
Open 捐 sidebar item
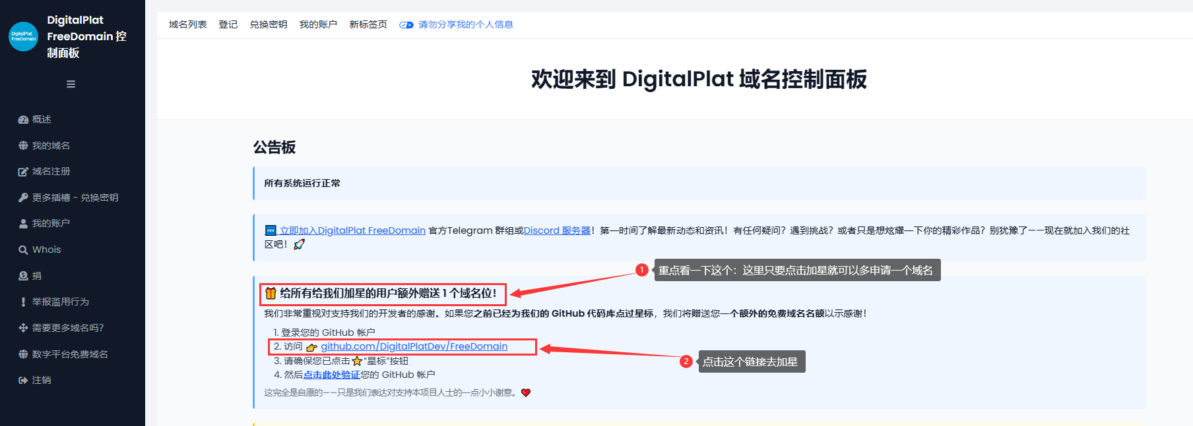(x=37, y=276)
